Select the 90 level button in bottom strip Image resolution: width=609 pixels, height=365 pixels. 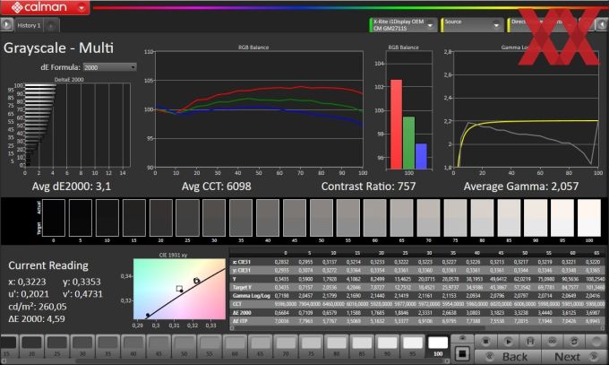387,346
